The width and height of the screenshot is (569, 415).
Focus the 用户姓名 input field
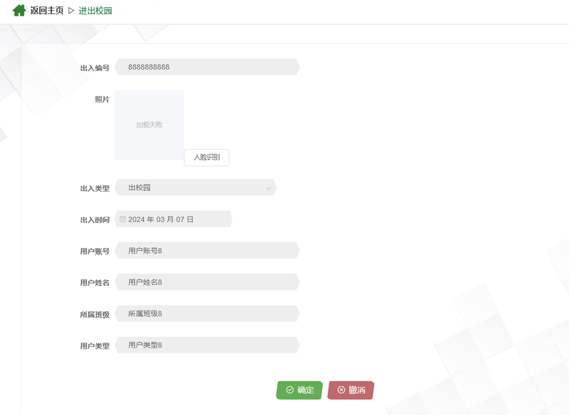pos(207,282)
